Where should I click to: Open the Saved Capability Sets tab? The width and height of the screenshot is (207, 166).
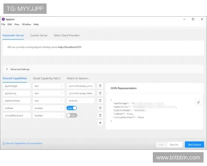(47, 79)
